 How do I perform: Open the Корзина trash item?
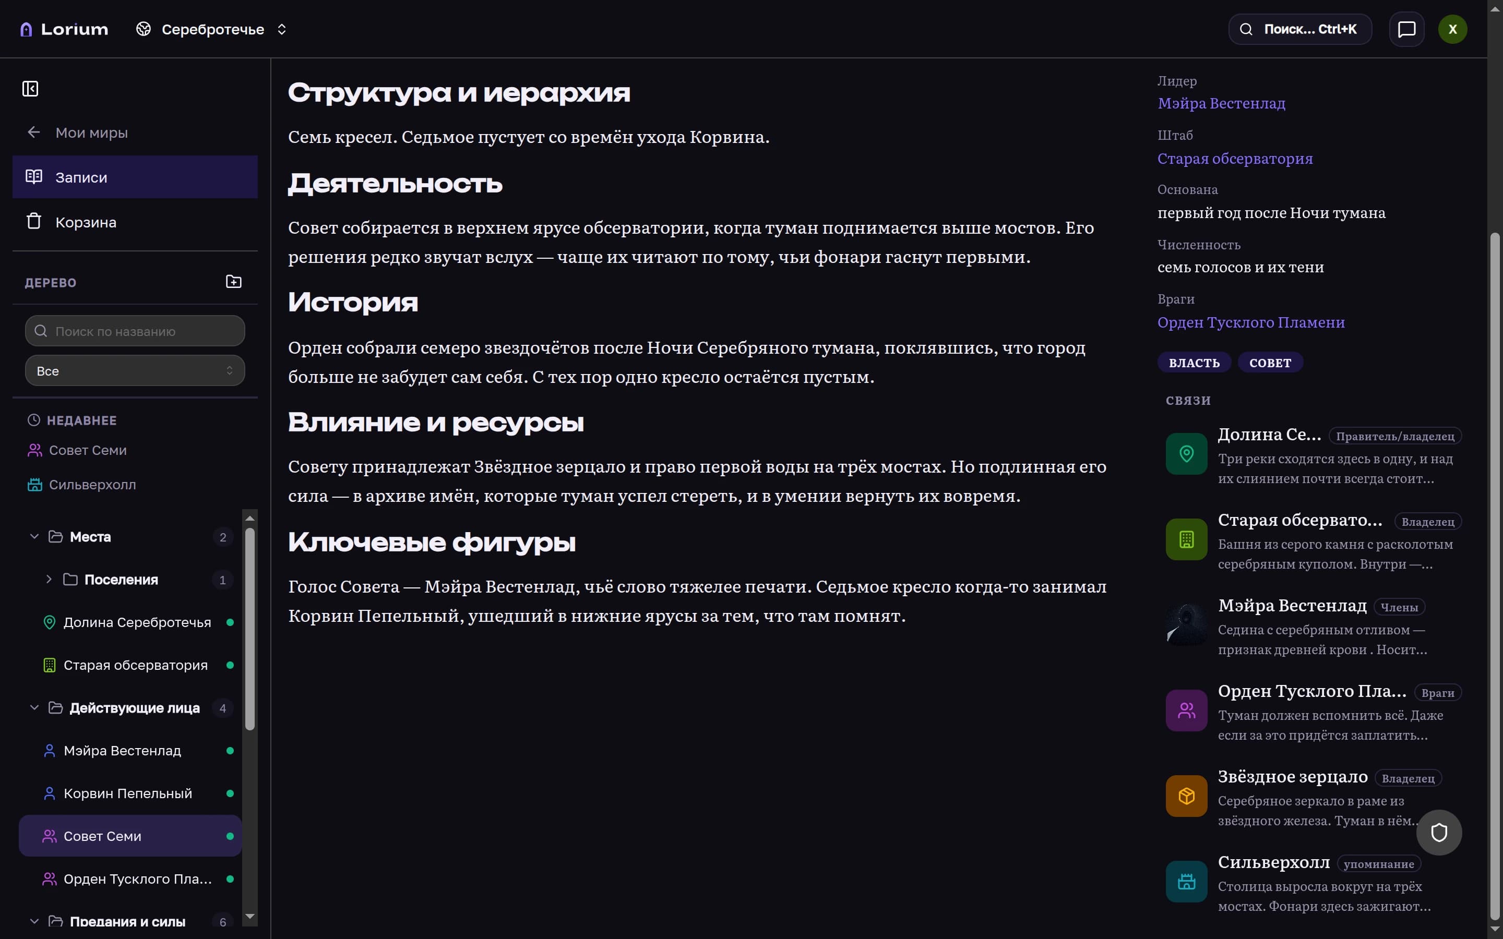135,222
